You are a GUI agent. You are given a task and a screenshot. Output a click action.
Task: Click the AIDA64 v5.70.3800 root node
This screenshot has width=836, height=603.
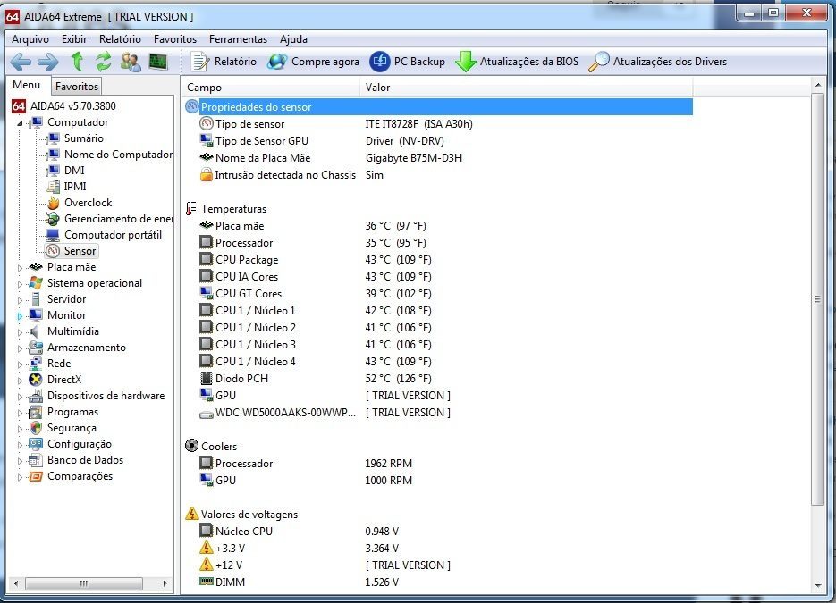point(73,106)
